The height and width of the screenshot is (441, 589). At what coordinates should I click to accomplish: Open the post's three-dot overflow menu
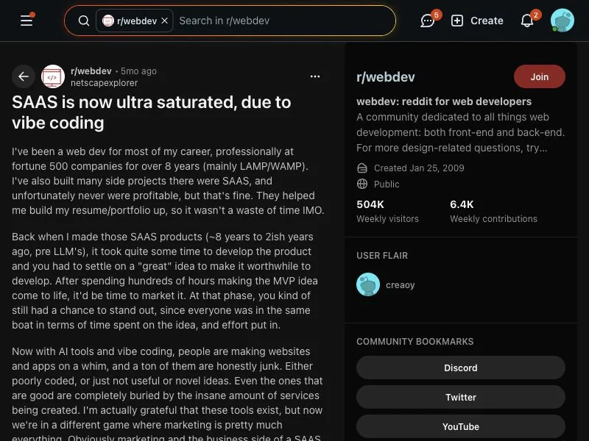pyautogui.click(x=315, y=76)
